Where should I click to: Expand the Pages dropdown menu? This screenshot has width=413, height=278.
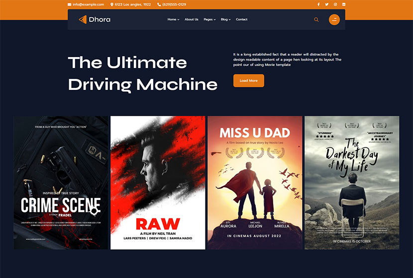pyautogui.click(x=209, y=19)
